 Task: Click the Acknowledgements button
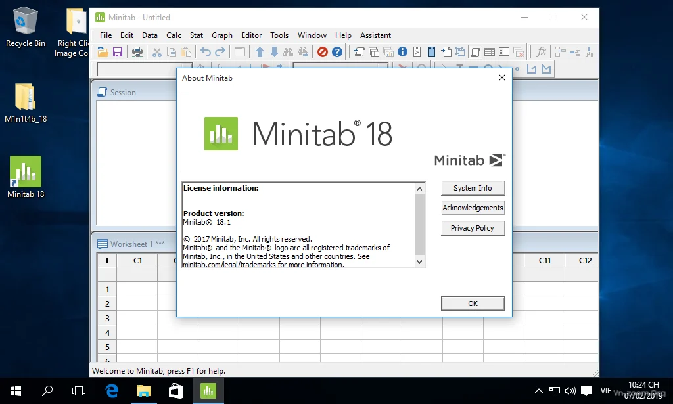point(473,208)
